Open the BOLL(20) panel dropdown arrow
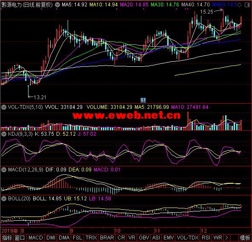 [4, 199]
